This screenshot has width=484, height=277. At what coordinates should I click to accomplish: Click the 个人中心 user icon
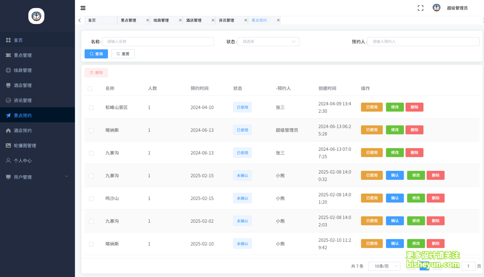click(8, 160)
